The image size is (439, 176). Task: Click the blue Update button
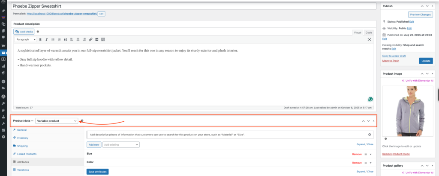click(426, 61)
